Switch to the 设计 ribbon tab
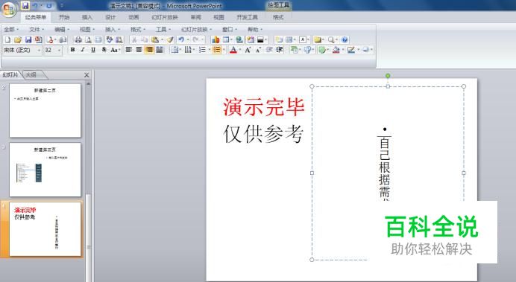The image size is (516, 282). [110, 17]
